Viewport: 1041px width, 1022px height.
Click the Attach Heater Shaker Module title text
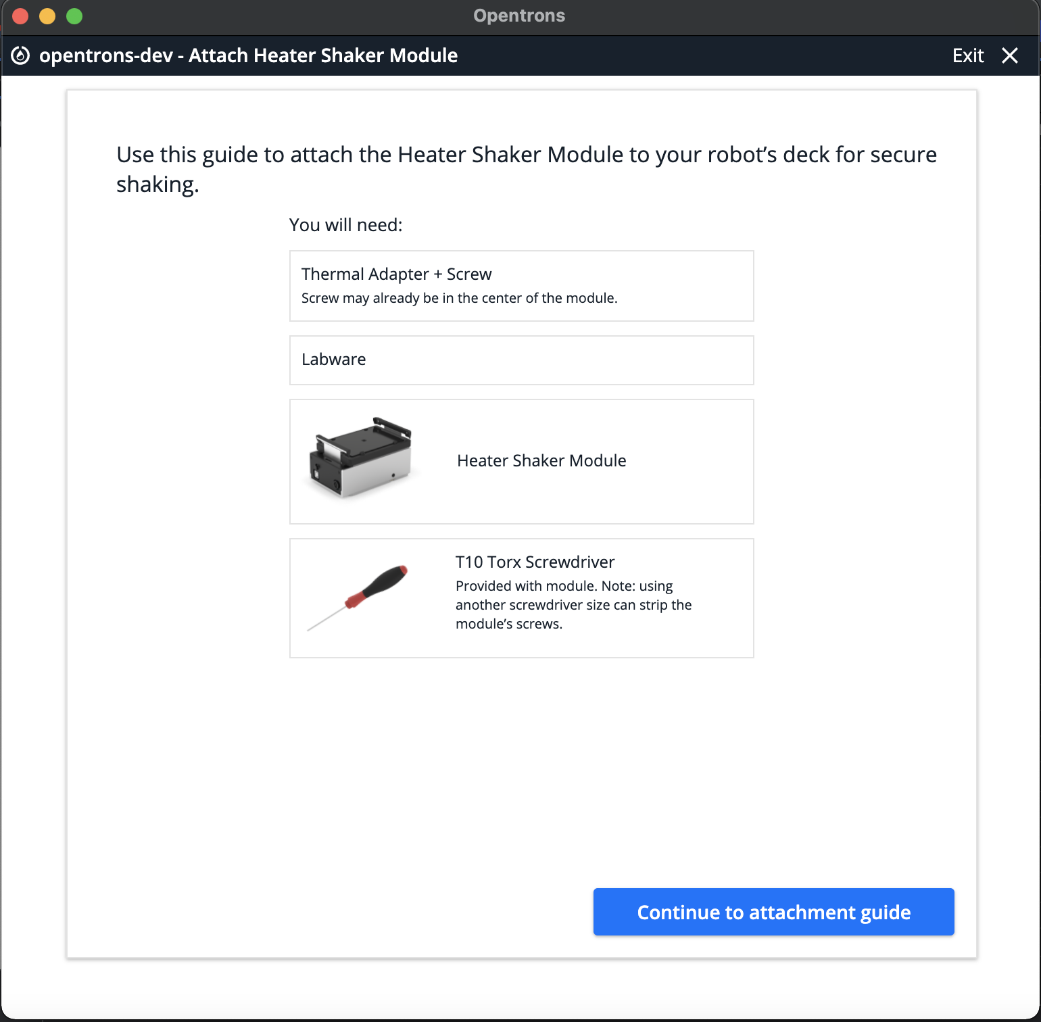(x=322, y=55)
